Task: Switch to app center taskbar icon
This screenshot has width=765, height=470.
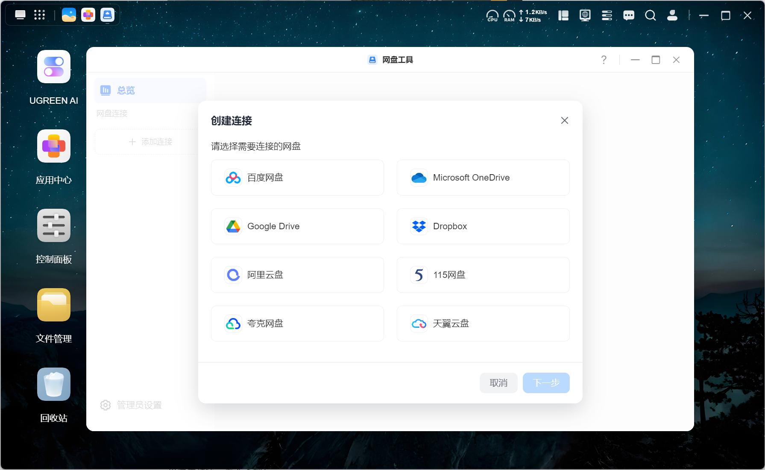Action: click(x=88, y=15)
